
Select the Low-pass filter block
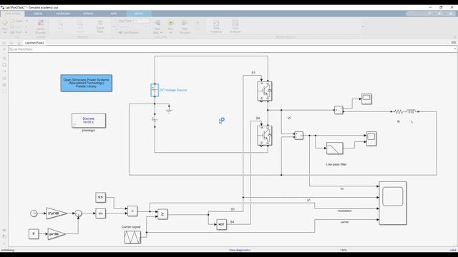tap(335, 148)
